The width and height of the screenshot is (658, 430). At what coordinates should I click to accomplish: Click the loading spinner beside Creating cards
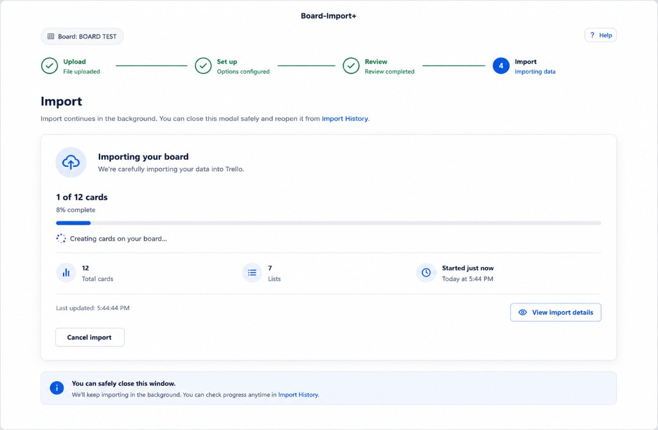point(61,239)
